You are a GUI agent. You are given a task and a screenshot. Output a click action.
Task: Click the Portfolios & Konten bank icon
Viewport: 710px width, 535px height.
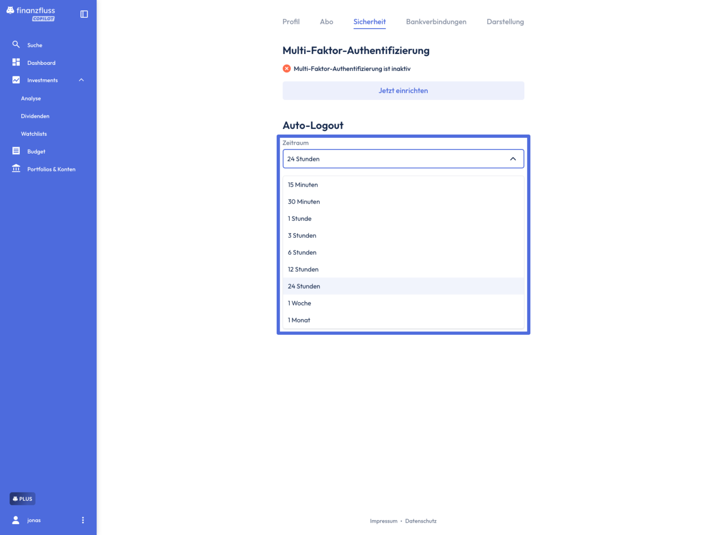pos(16,168)
